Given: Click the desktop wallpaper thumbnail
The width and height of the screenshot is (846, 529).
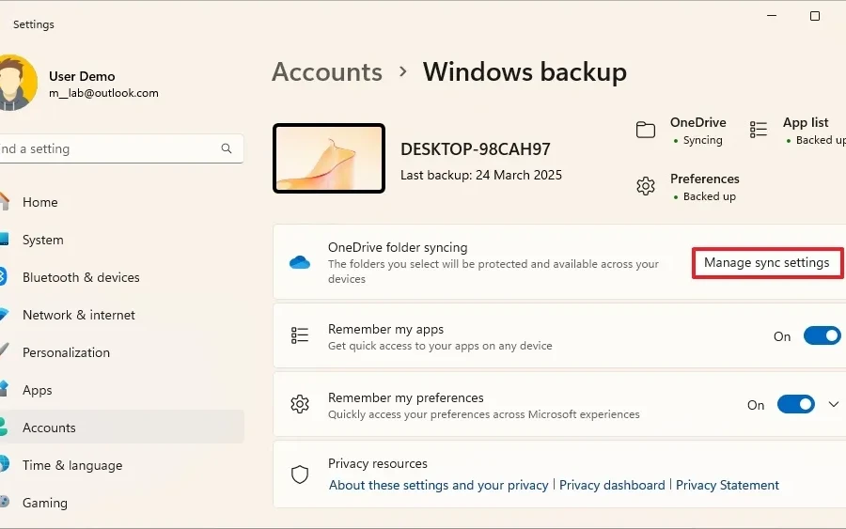Looking at the screenshot, I should 329,158.
